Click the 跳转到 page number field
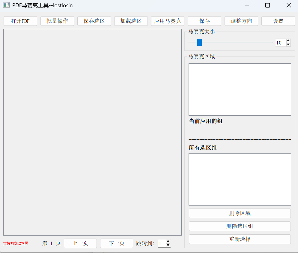 [x=161, y=243]
